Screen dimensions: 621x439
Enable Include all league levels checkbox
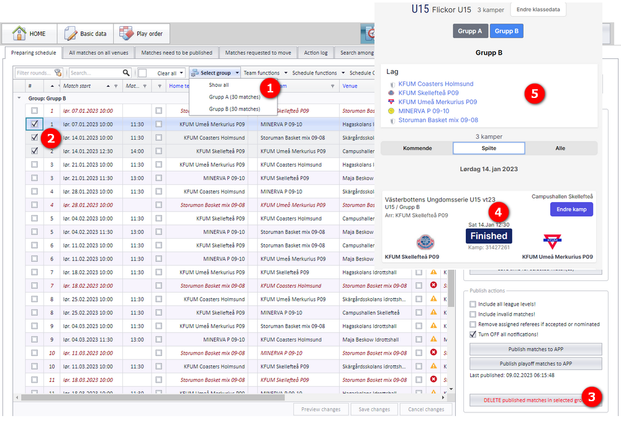[x=473, y=304]
